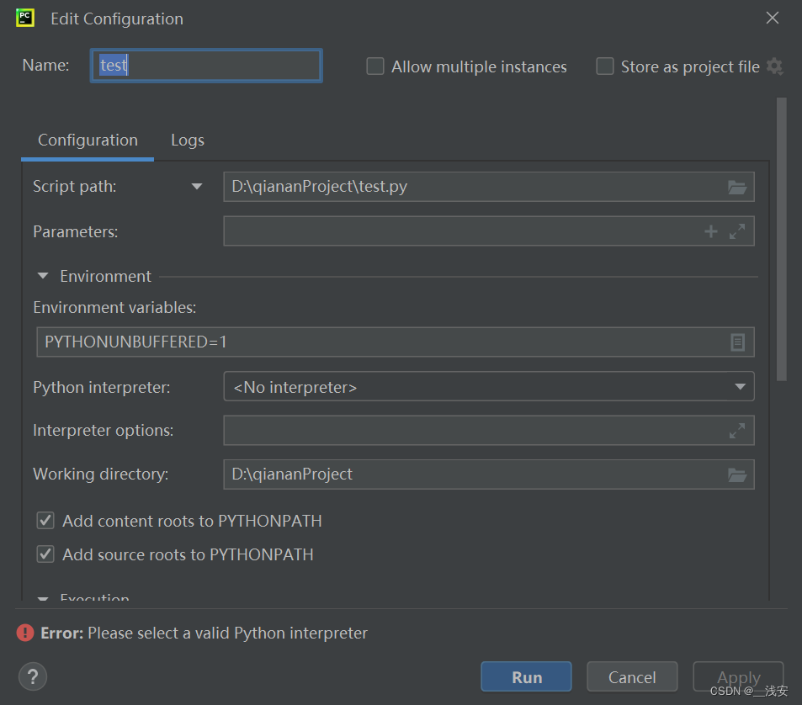Expand the Parameters field with arrows icon
This screenshot has height=705, width=802.
[737, 231]
